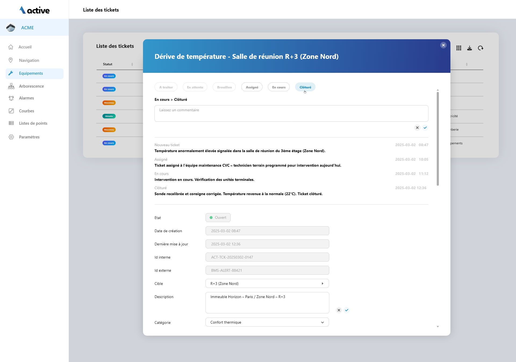Select the Brouillon status
The image size is (516, 362).
point(224,87)
